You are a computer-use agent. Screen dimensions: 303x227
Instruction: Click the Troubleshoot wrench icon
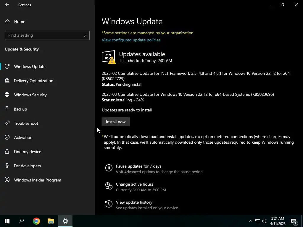[7, 123]
